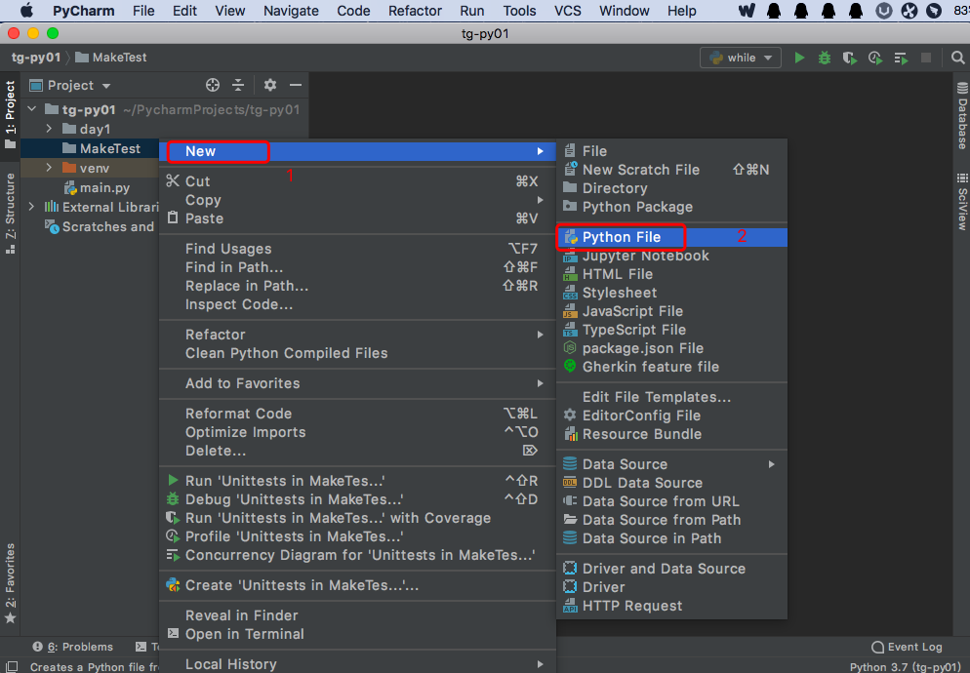Choose HTTP Request
Image resolution: width=970 pixels, height=673 pixels.
tap(671, 607)
